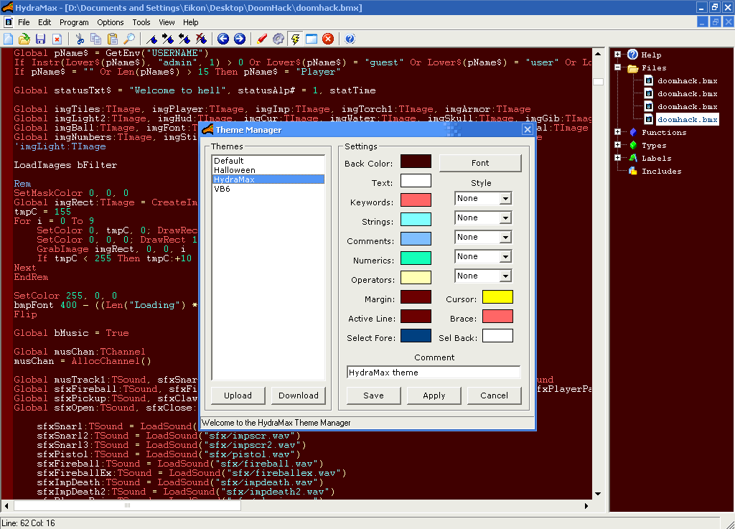
Task: Select the Halloween theme in list
Action: pyautogui.click(x=235, y=170)
